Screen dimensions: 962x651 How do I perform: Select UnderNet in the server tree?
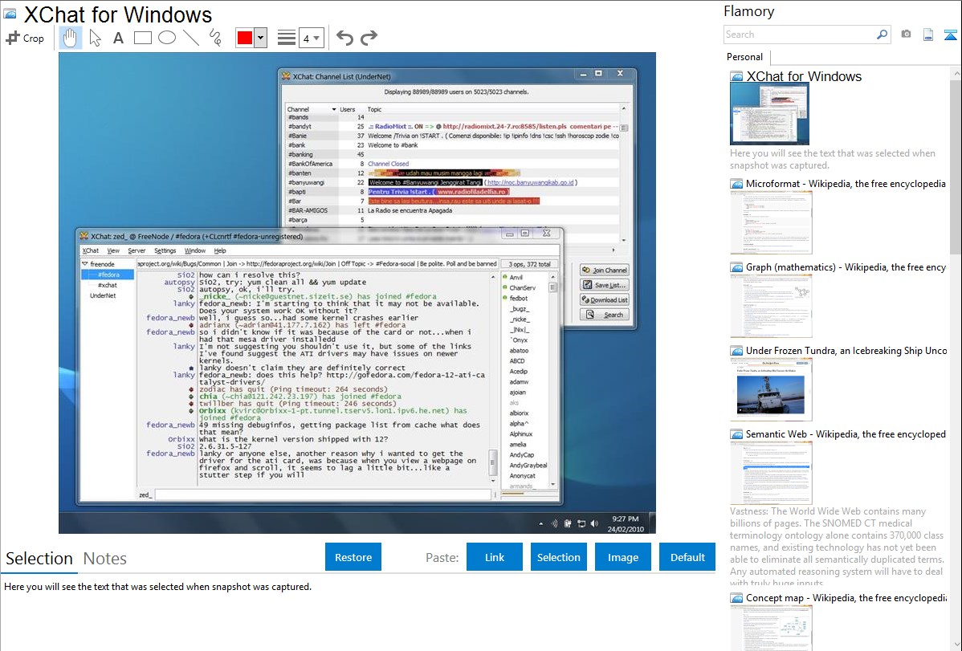[103, 295]
